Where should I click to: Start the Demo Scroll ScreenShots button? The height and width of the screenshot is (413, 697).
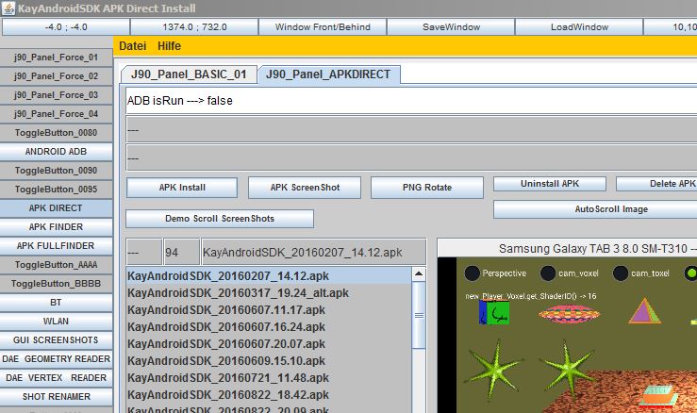(220, 219)
